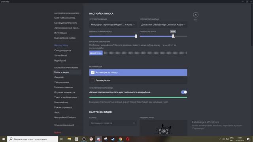Image resolution: width=253 pixels, height=142 pixels.
Task: Open Yandex Browser from the taskbar
Action: pos(91,139)
